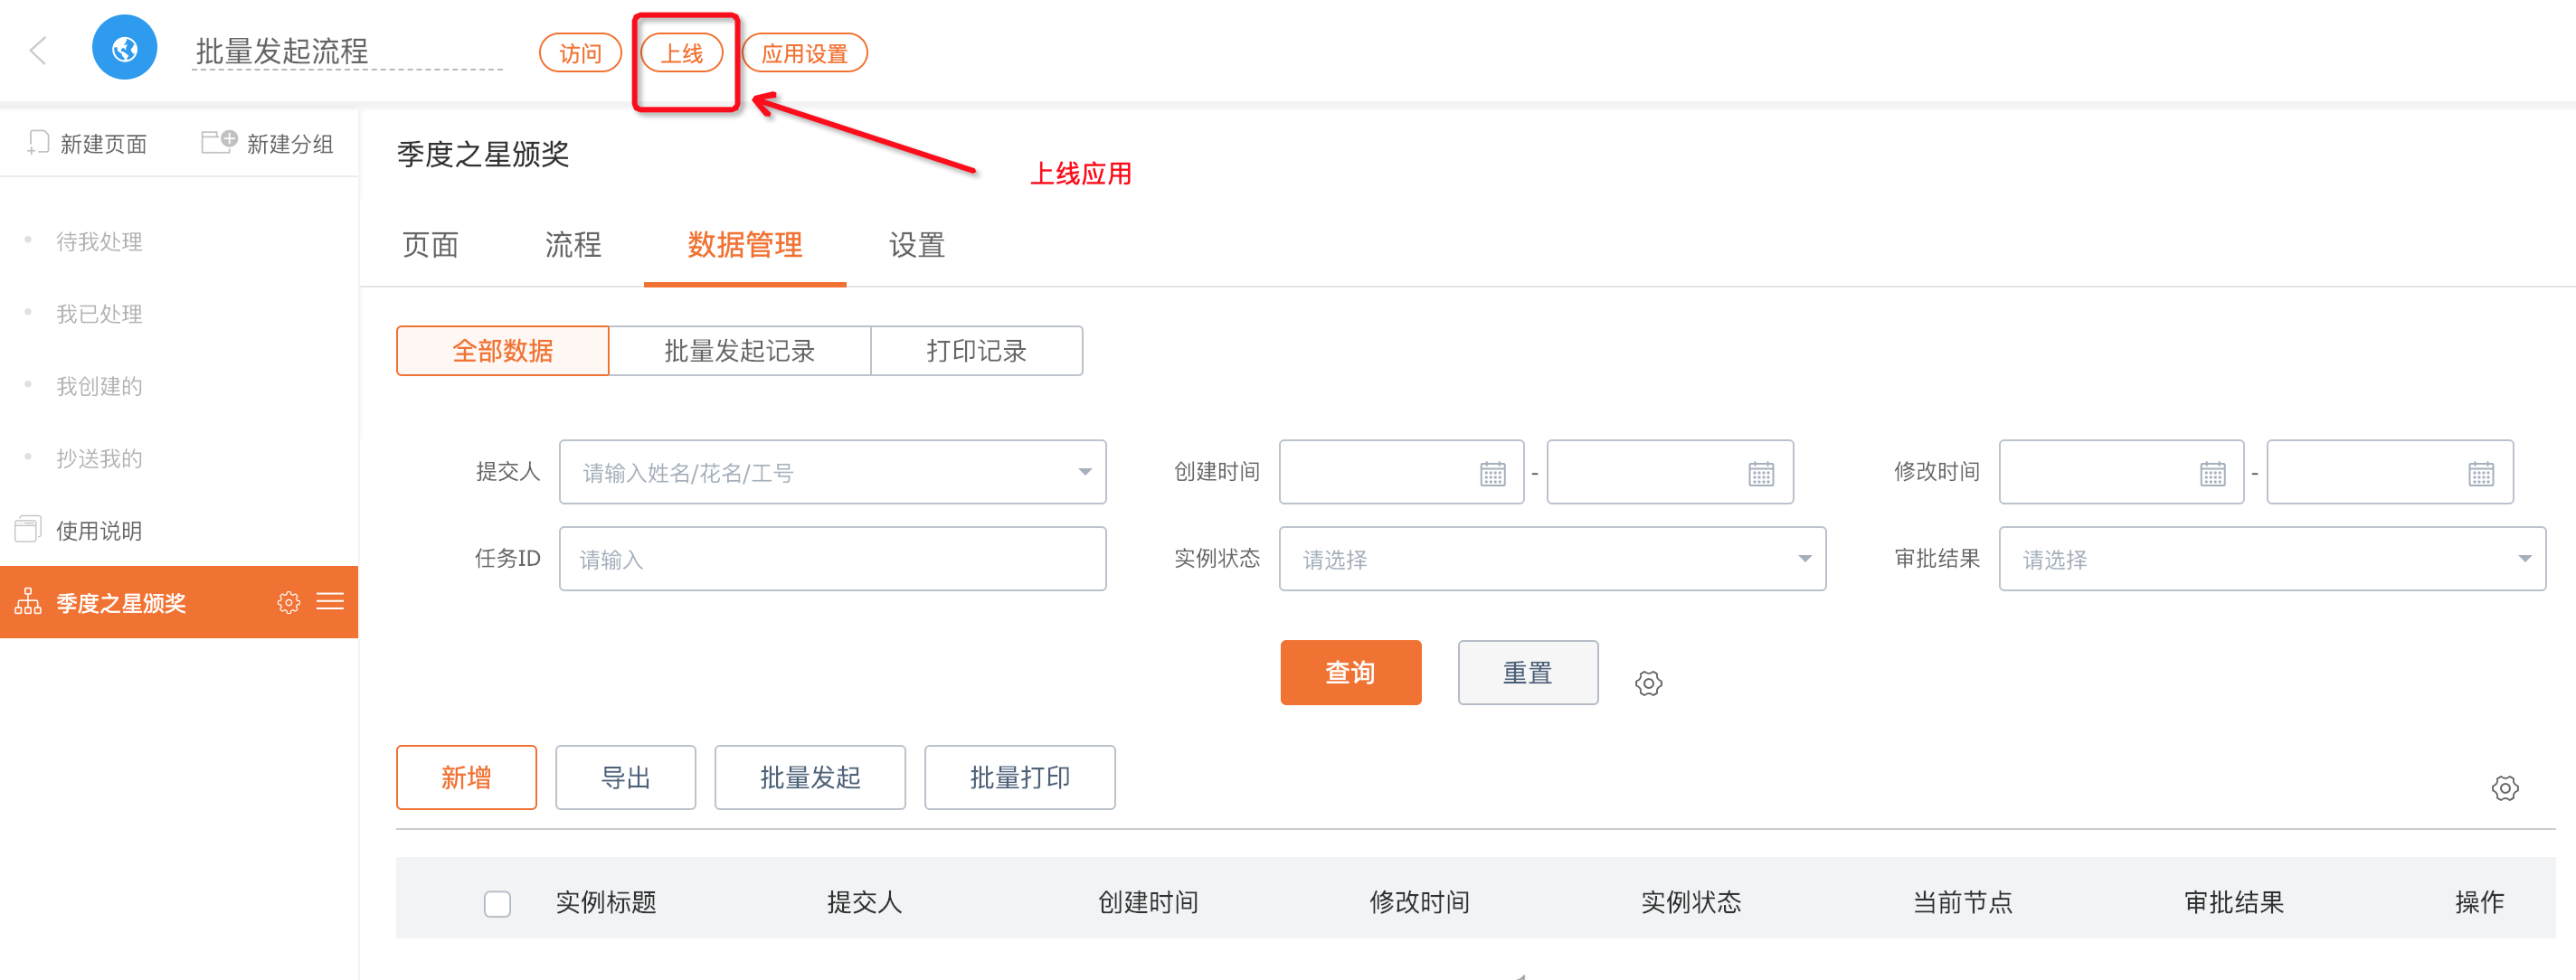
Task: Open settings gear for 季度之星颁奖 item
Action: pyautogui.click(x=288, y=602)
